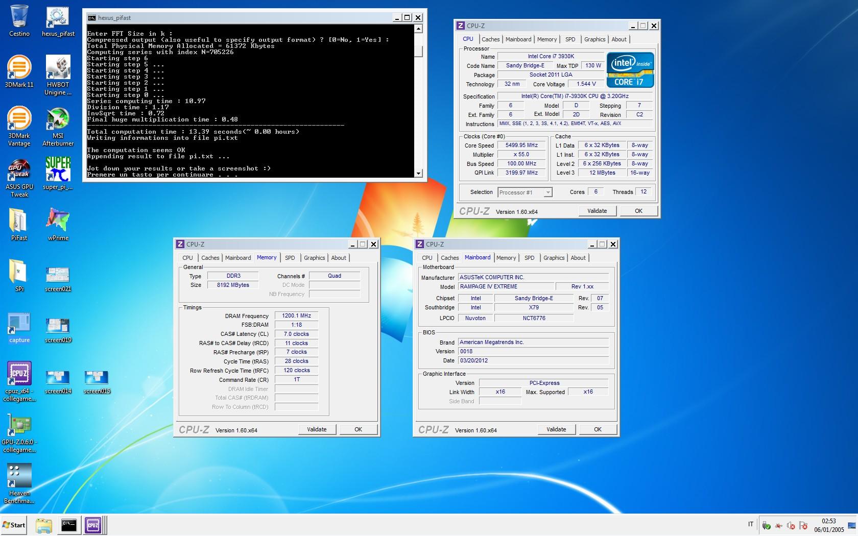The height and width of the screenshot is (536, 858).
Task: Click Validate in the Mainboard window
Action: 556,429
